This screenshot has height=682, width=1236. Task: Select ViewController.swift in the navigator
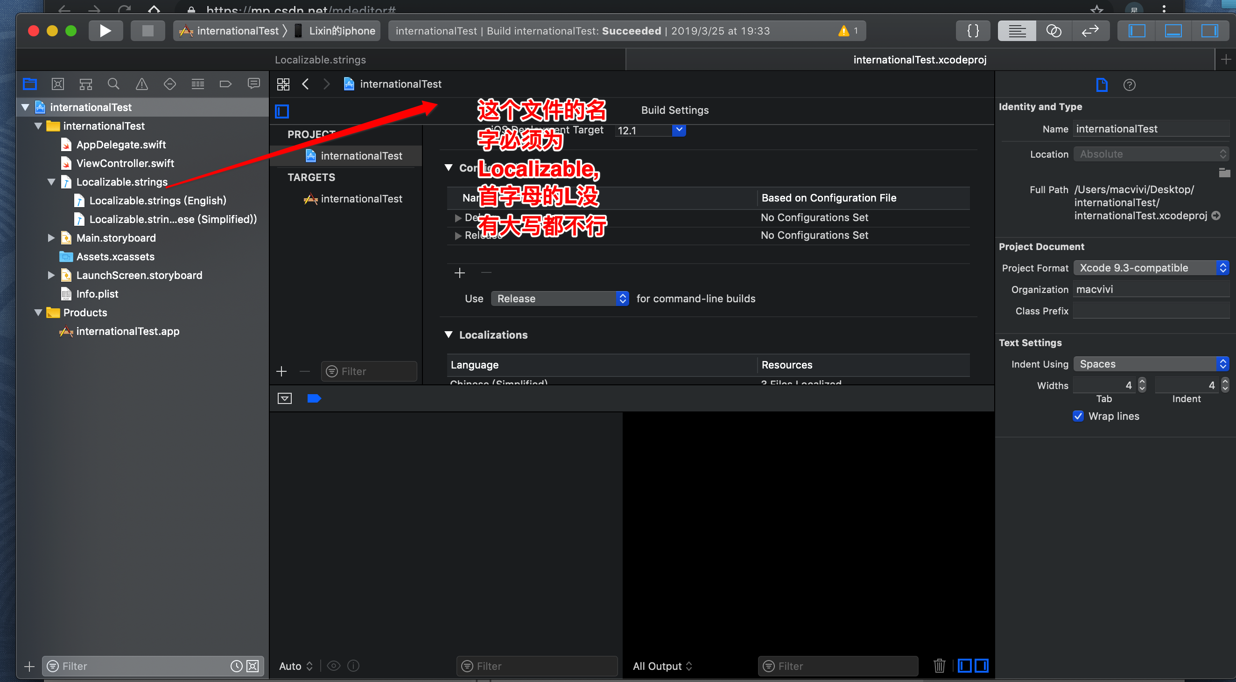[x=125, y=164]
